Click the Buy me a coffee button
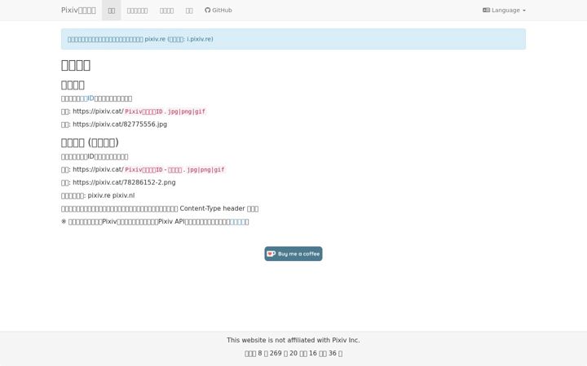Screen dimensions: 587x366 (293, 254)
